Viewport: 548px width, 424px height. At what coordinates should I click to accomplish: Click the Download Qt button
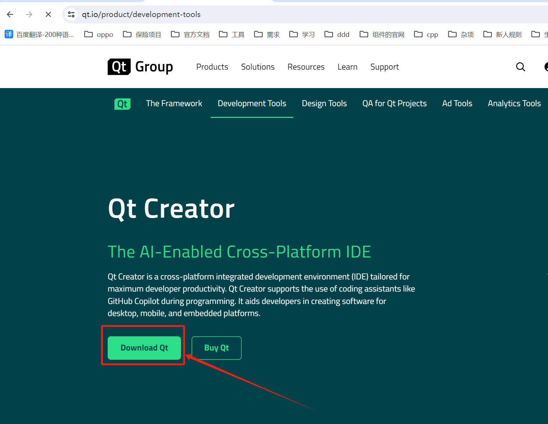click(x=144, y=348)
